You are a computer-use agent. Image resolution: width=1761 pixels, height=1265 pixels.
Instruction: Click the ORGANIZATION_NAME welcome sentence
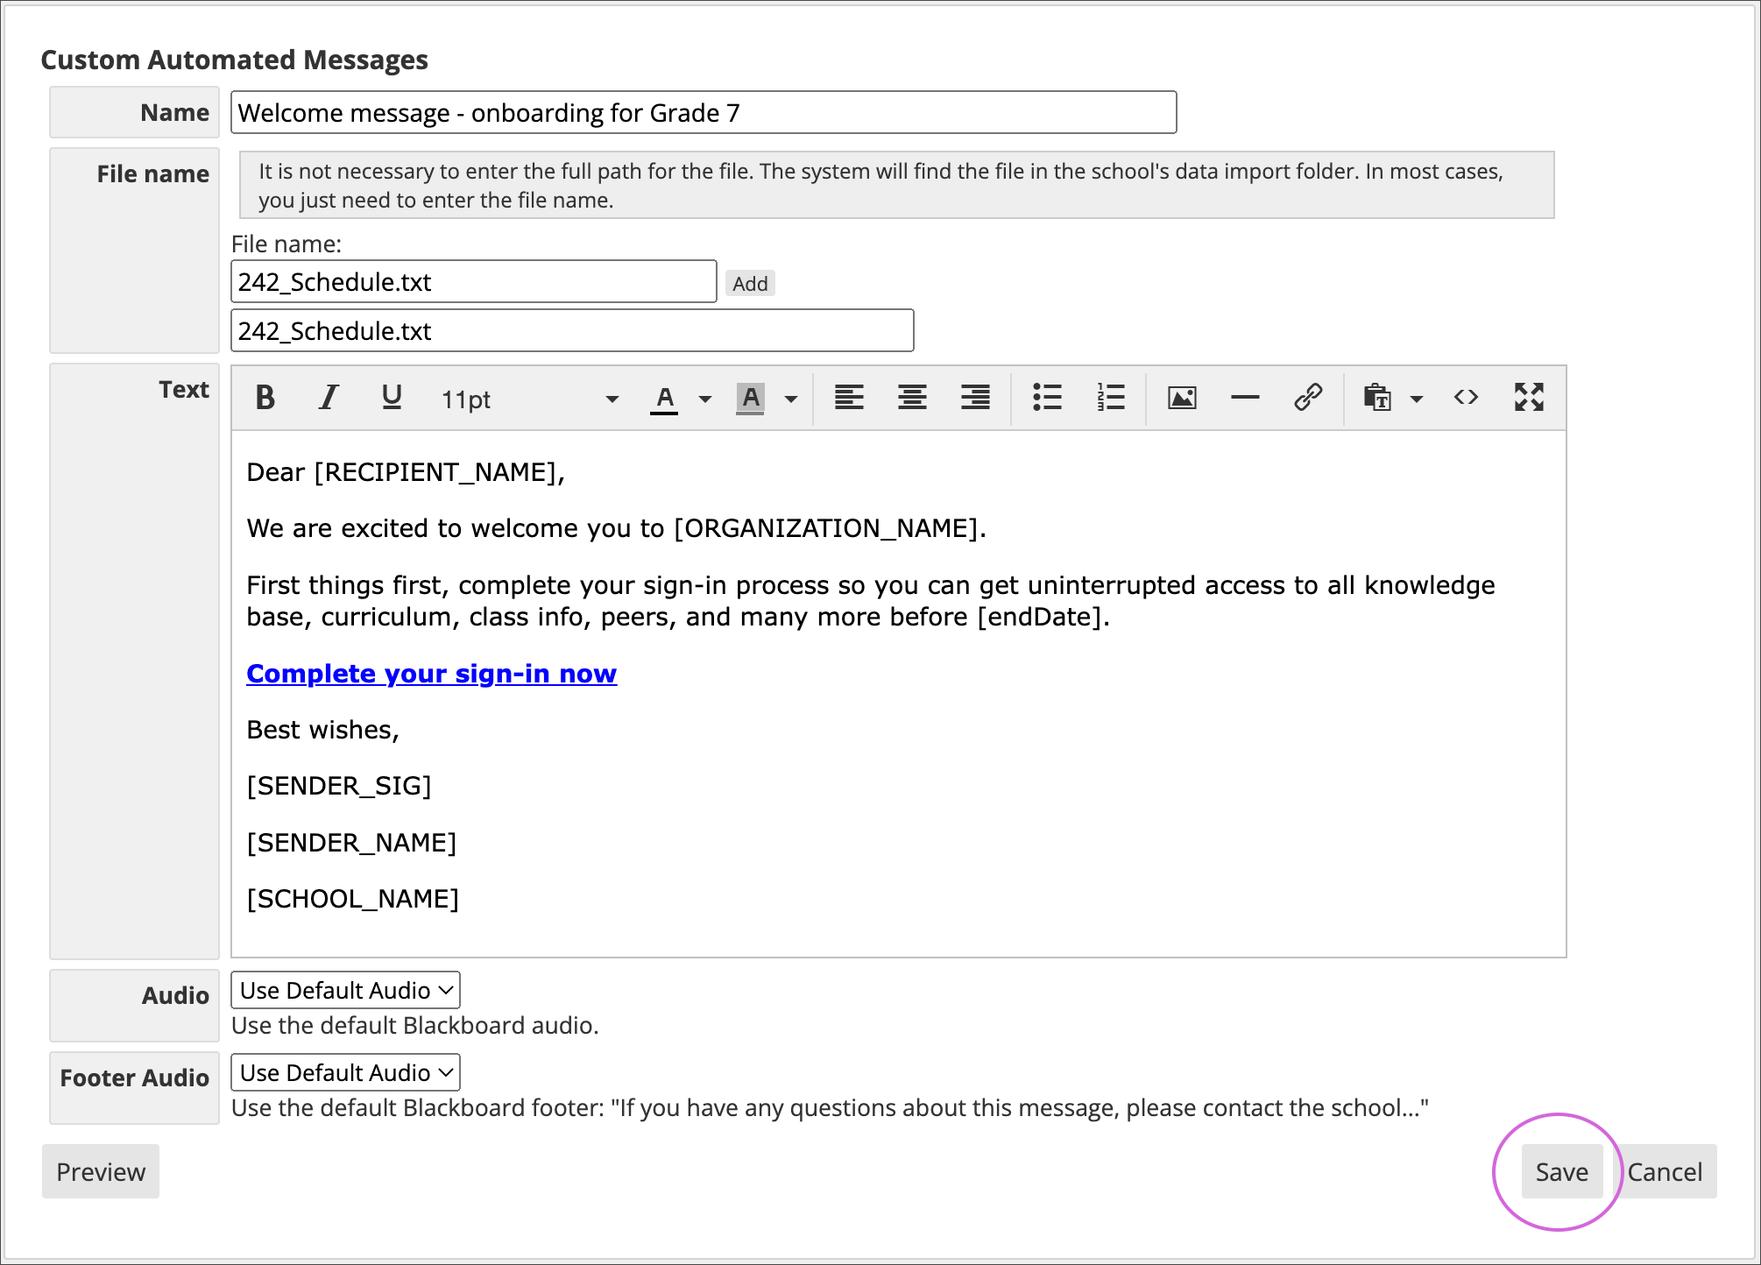[617, 528]
